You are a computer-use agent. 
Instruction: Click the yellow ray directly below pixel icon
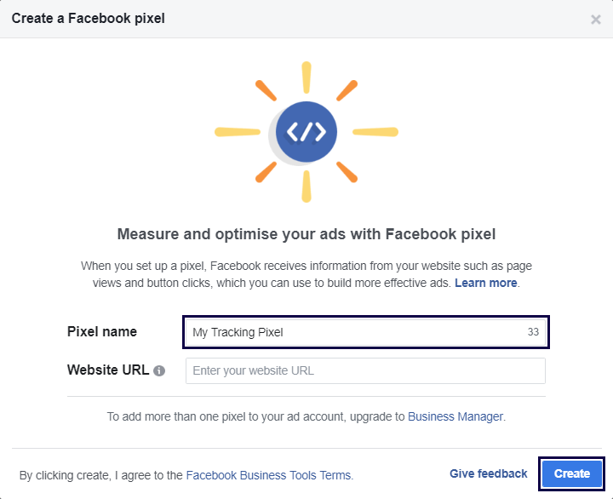pos(306,186)
